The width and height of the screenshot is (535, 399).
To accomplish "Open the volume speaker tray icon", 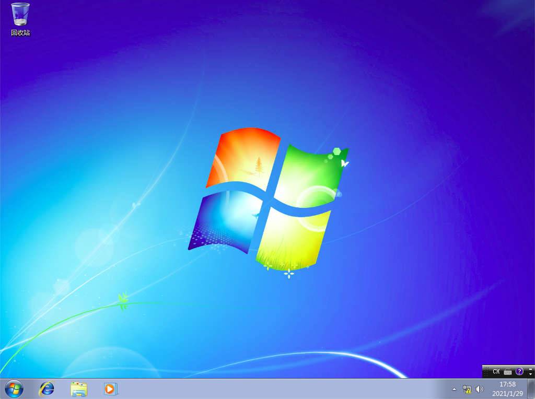I will pos(480,389).
